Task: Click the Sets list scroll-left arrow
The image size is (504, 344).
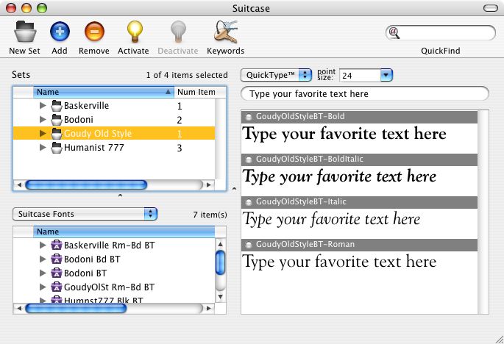Action: click(19, 184)
